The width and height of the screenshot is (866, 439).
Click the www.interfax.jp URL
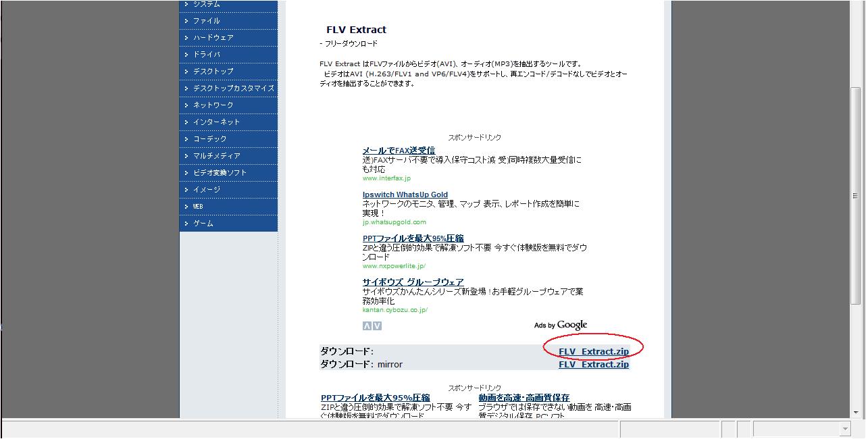pos(386,178)
